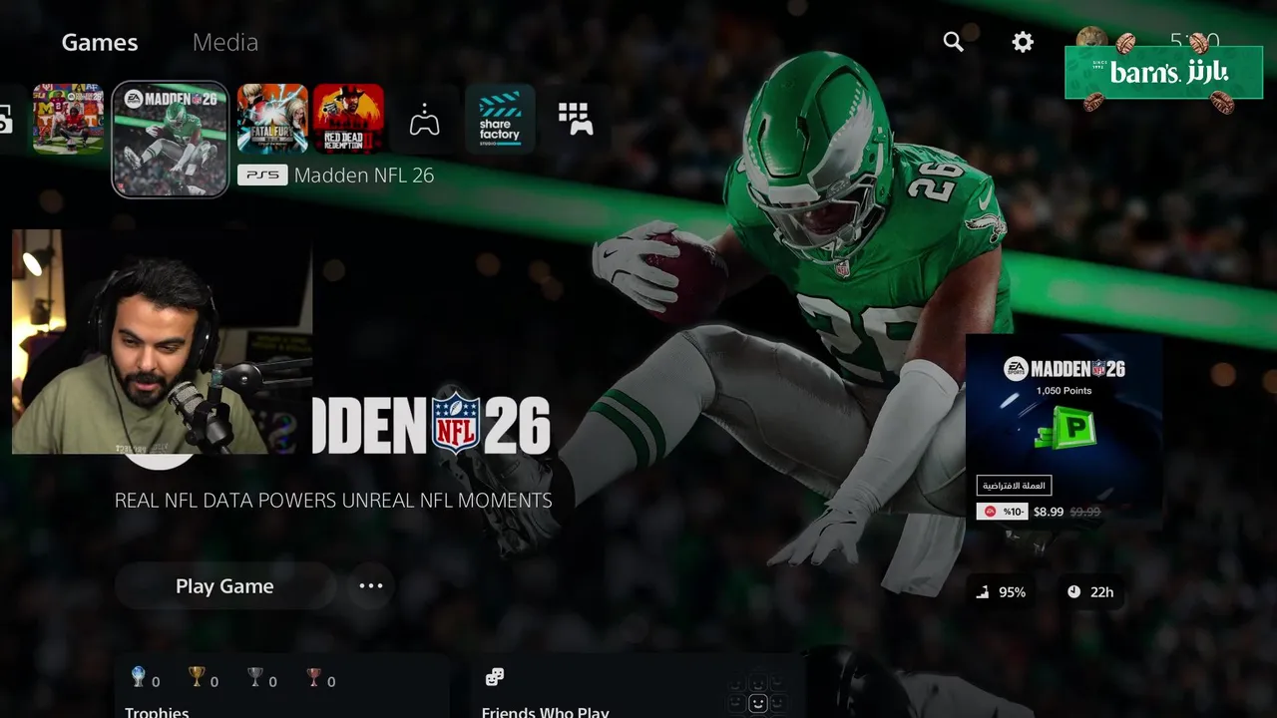Select the Madden 26 game tile
The image size is (1277, 718).
tap(171, 139)
